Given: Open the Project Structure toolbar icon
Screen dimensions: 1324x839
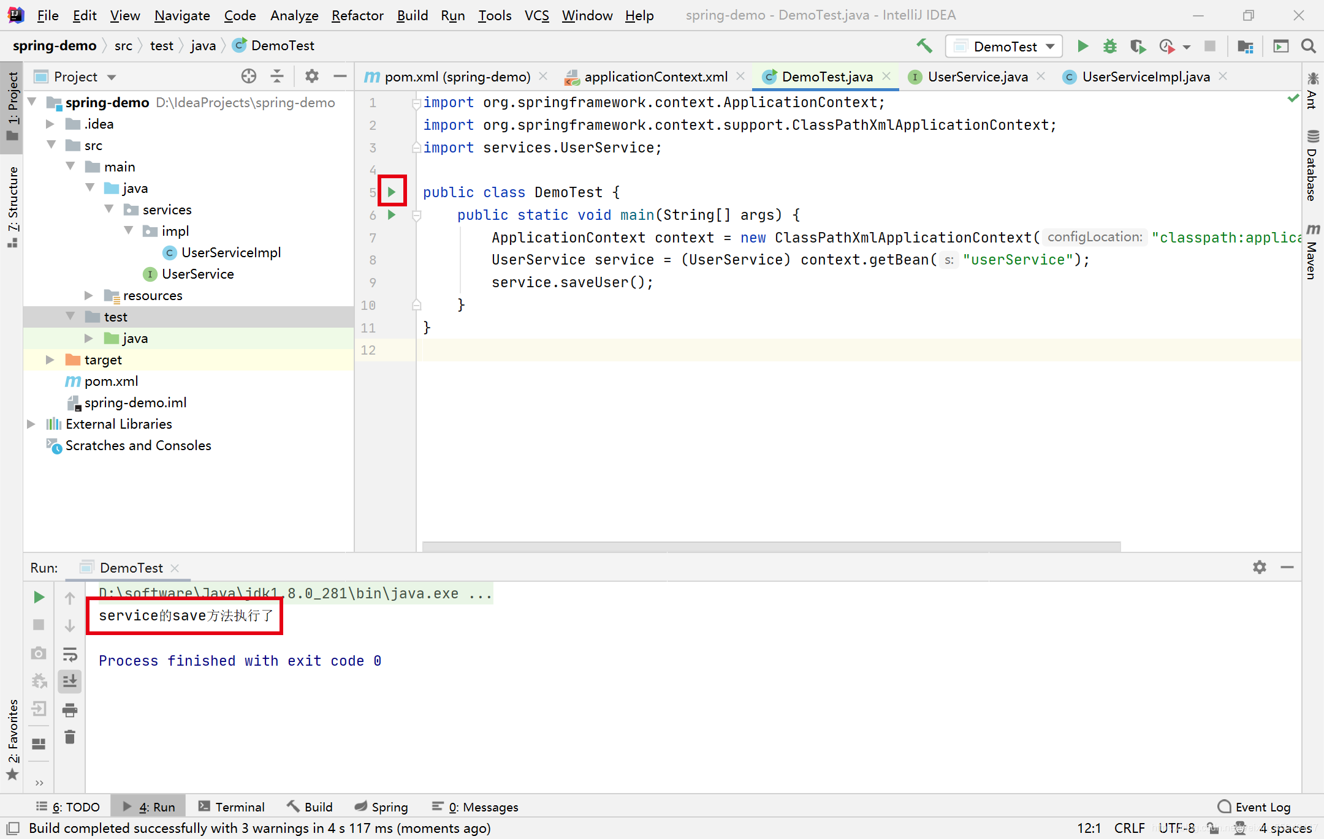Looking at the screenshot, I should tap(1245, 47).
